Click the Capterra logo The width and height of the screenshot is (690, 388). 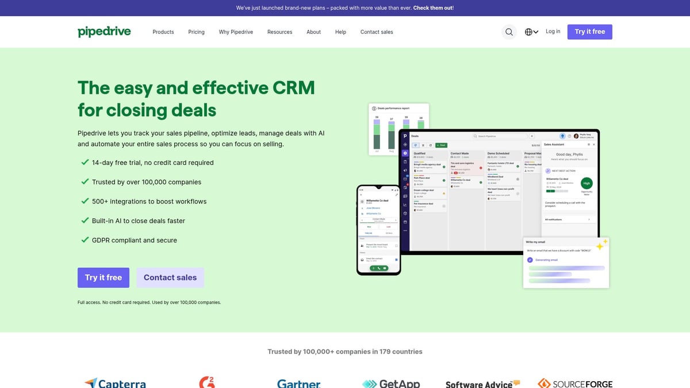click(115, 383)
